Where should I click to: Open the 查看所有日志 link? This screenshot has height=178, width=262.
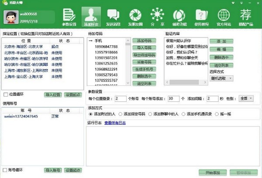(x=115, y=123)
